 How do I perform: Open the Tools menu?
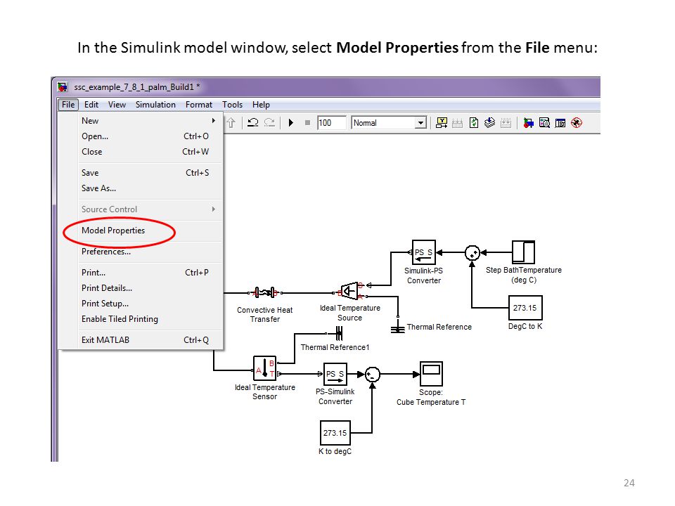[x=233, y=105]
